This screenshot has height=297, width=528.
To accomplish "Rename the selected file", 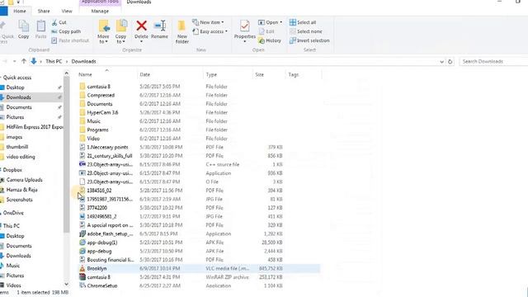I will [159, 30].
